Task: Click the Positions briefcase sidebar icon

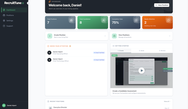Action: tap(4, 15)
